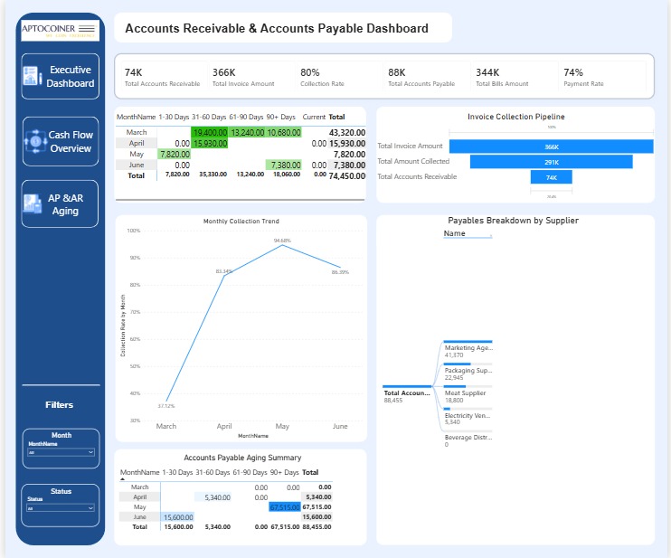This screenshot has height=558, width=671.
Task: Click the Invoice Collection Pipeline title
Action: coord(515,117)
